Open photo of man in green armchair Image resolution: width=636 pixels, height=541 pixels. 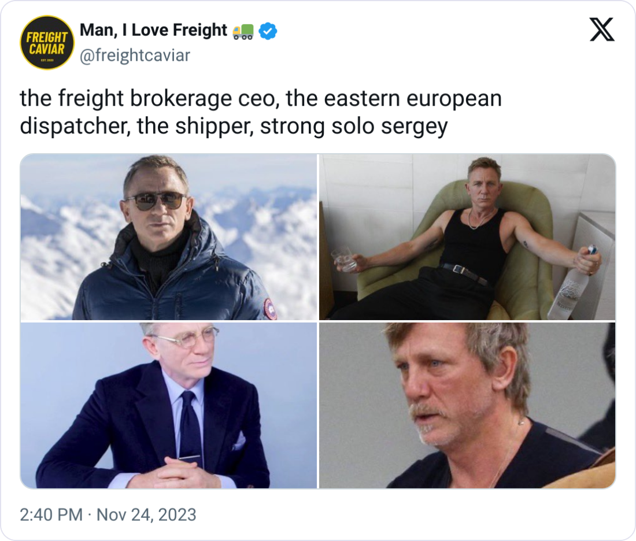point(467,237)
